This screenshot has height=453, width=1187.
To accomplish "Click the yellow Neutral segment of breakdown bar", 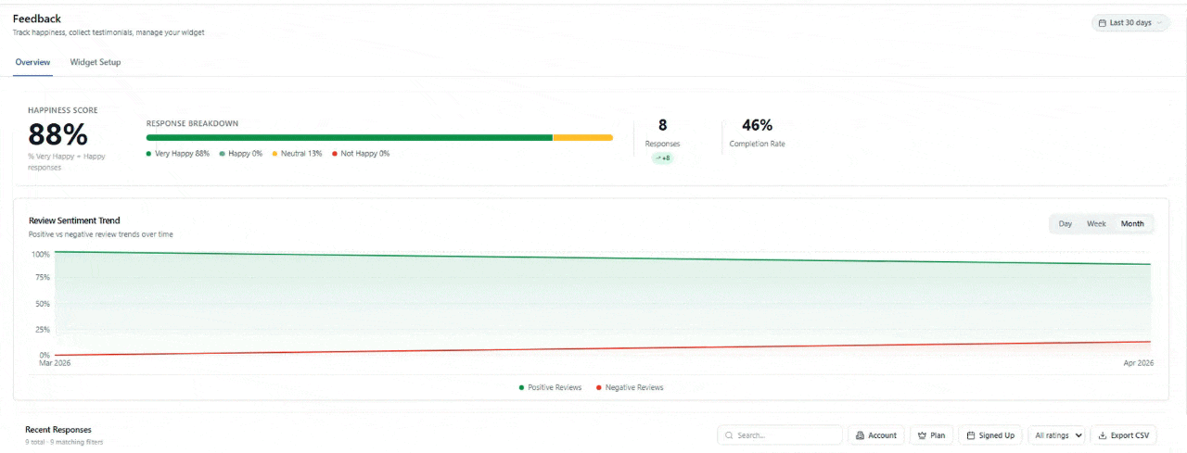I will [x=583, y=137].
